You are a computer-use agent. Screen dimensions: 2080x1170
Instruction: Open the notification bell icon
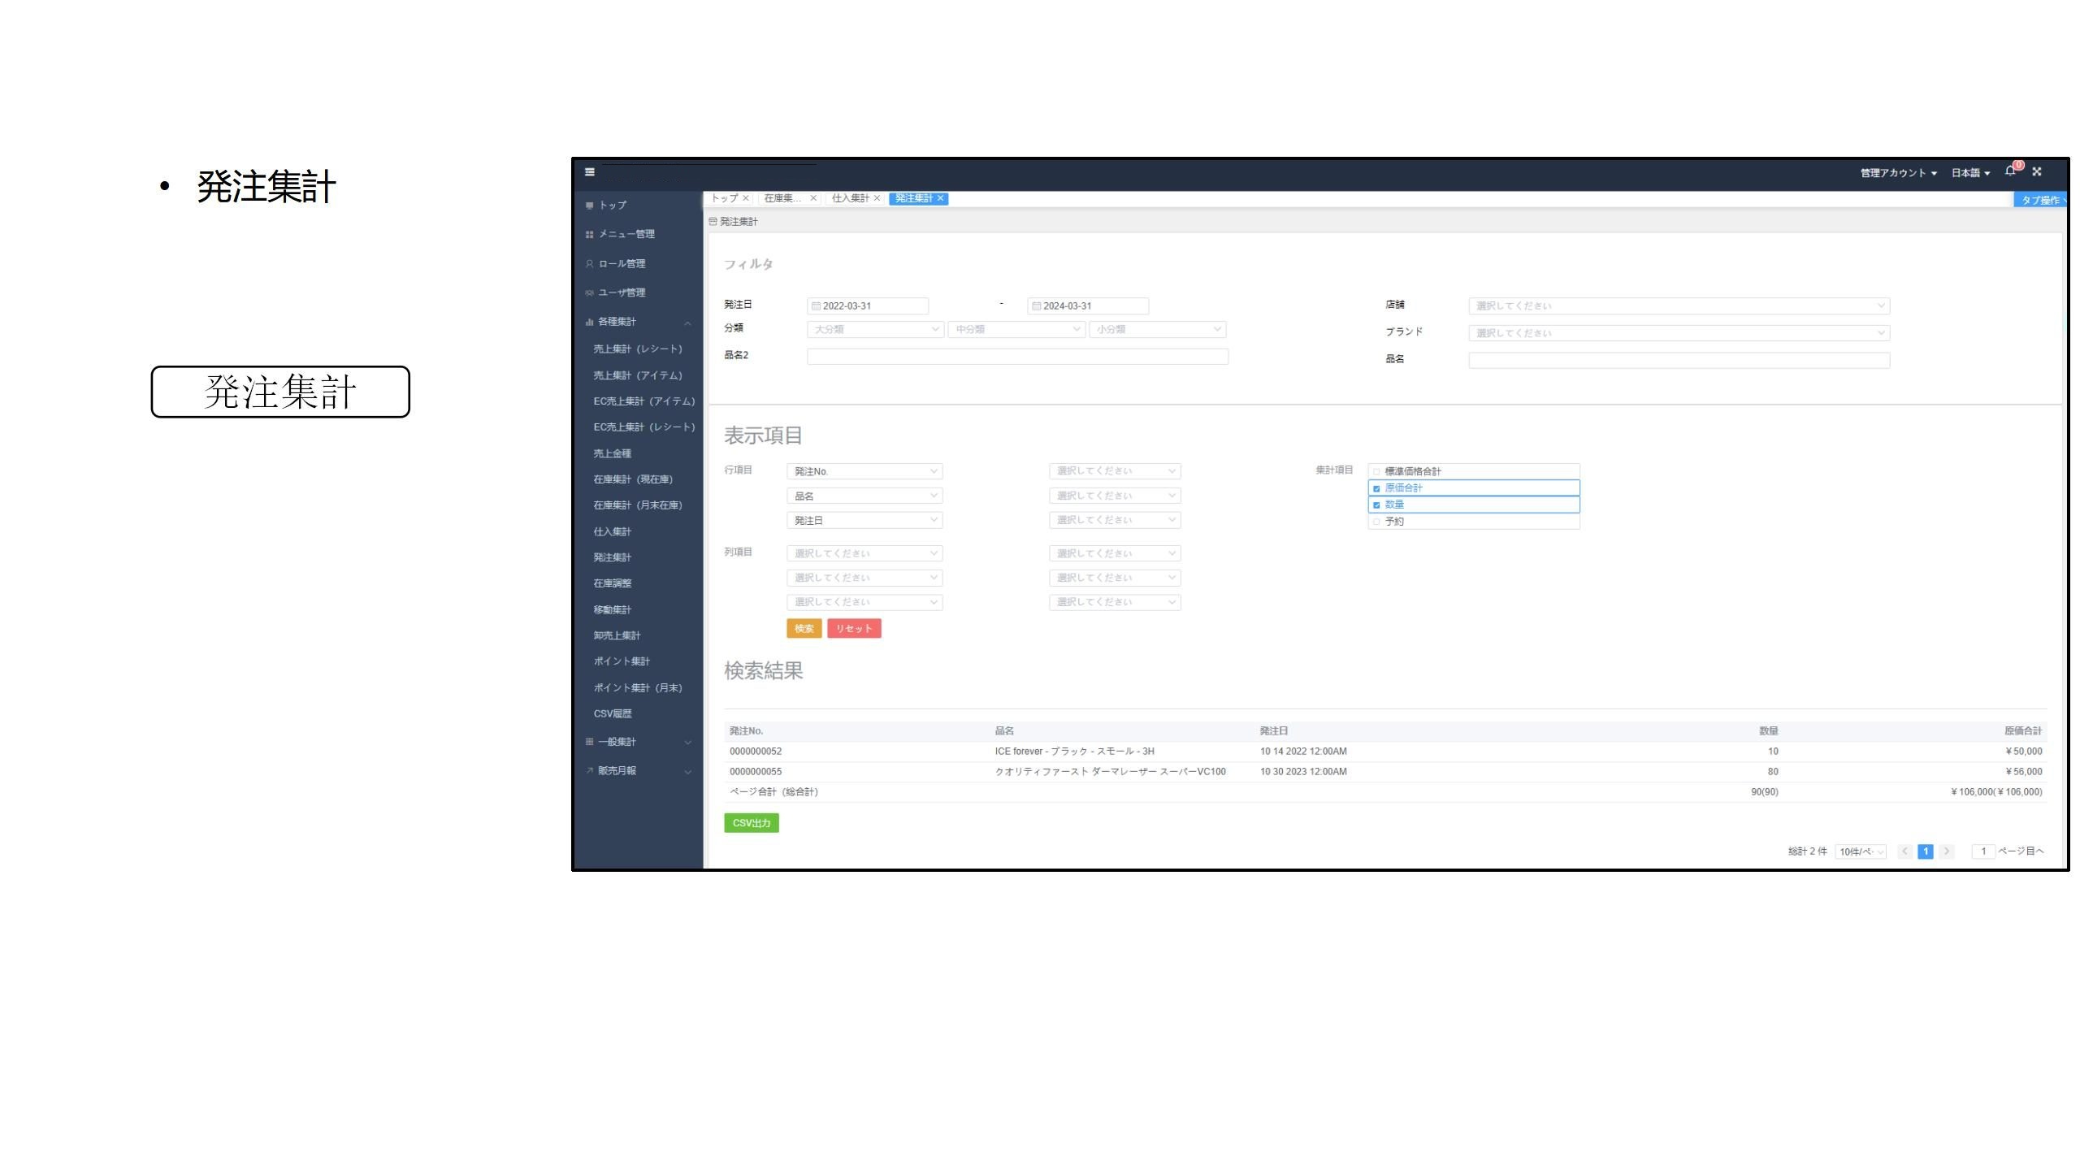click(x=2010, y=171)
